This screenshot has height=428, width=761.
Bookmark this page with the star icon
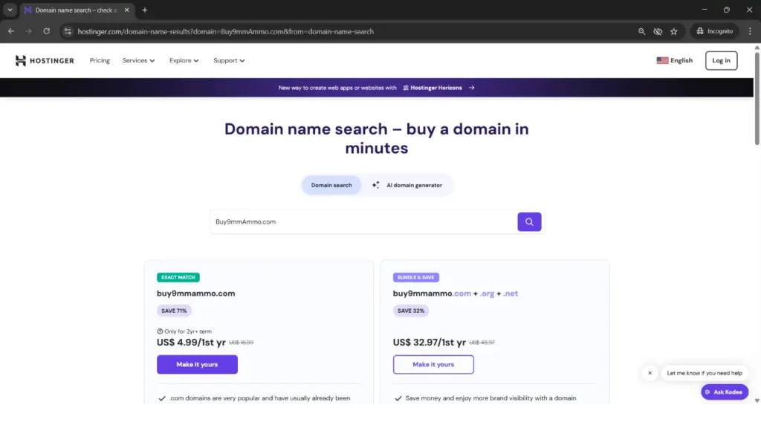coord(673,31)
